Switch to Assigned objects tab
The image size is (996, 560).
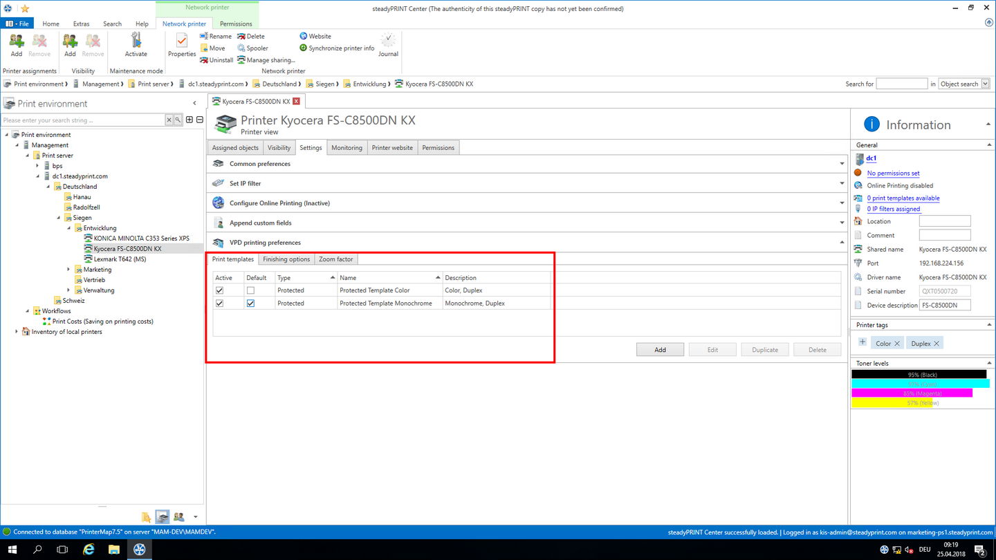click(x=235, y=147)
